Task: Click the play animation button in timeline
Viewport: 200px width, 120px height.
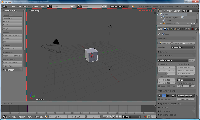Action: [x=114, y=117]
